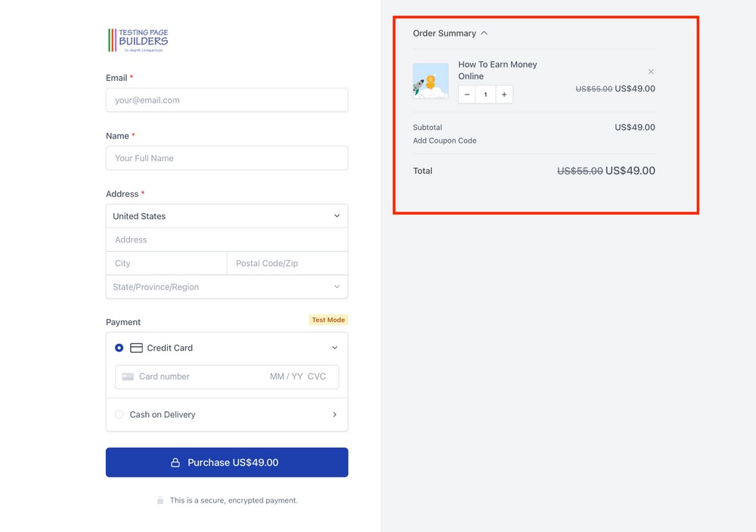Click the Testing Page Builders logo
This screenshot has width=756, height=532.
click(x=137, y=39)
